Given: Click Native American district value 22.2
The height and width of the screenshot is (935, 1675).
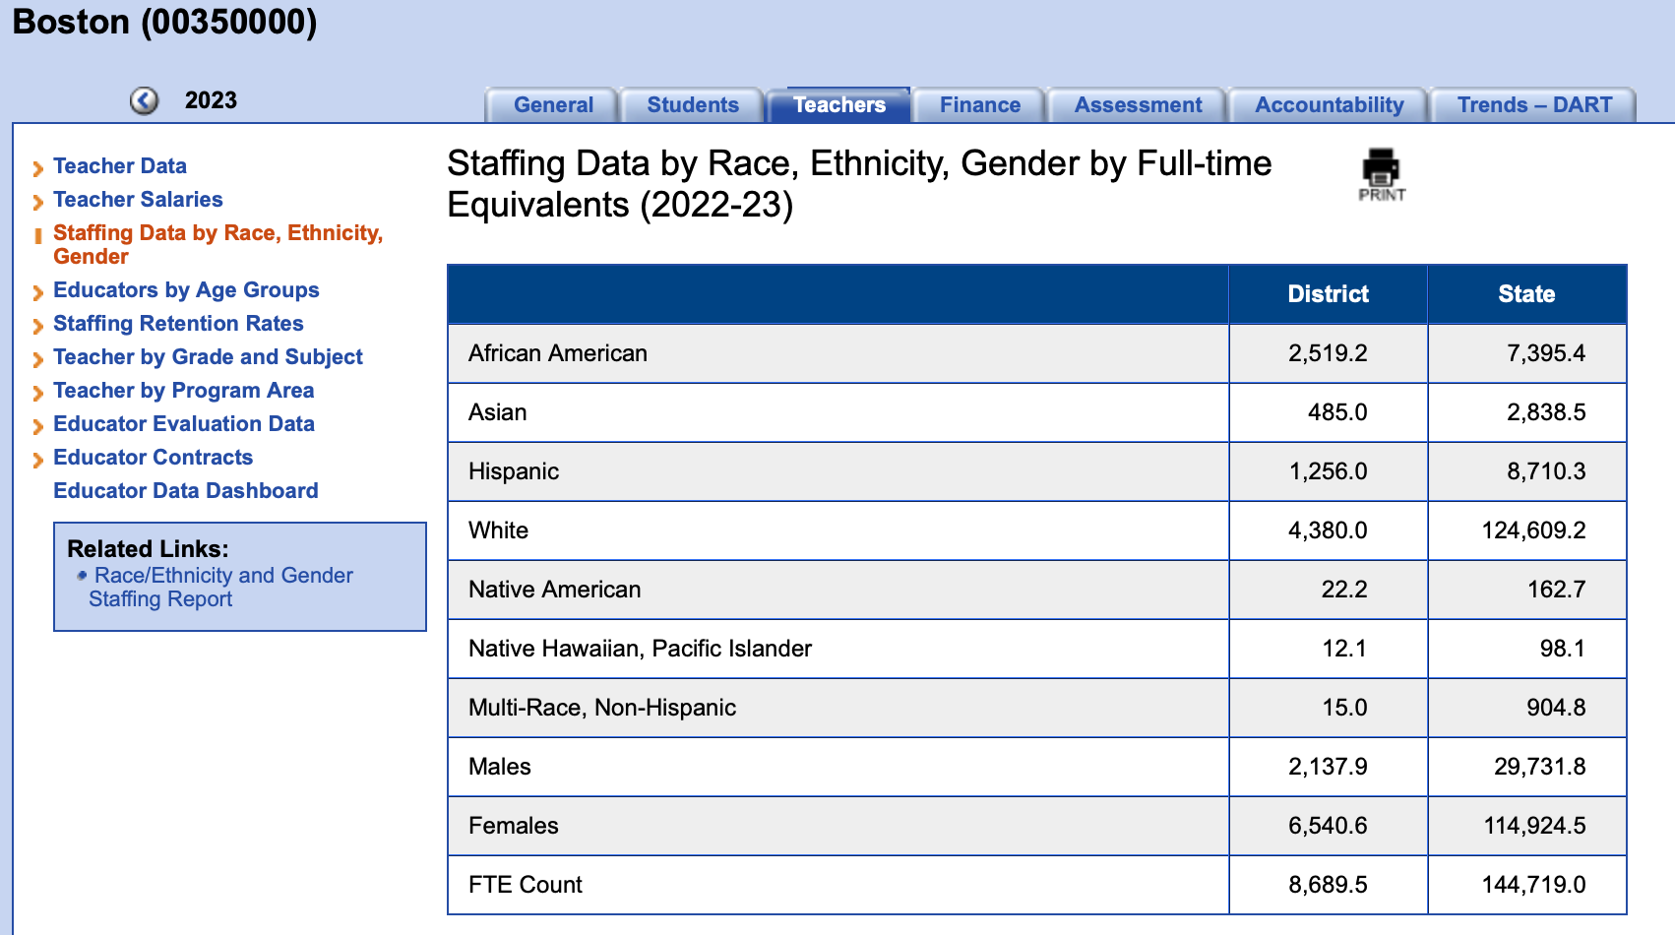Looking at the screenshot, I should pyautogui.click(x=1344, y=590).
